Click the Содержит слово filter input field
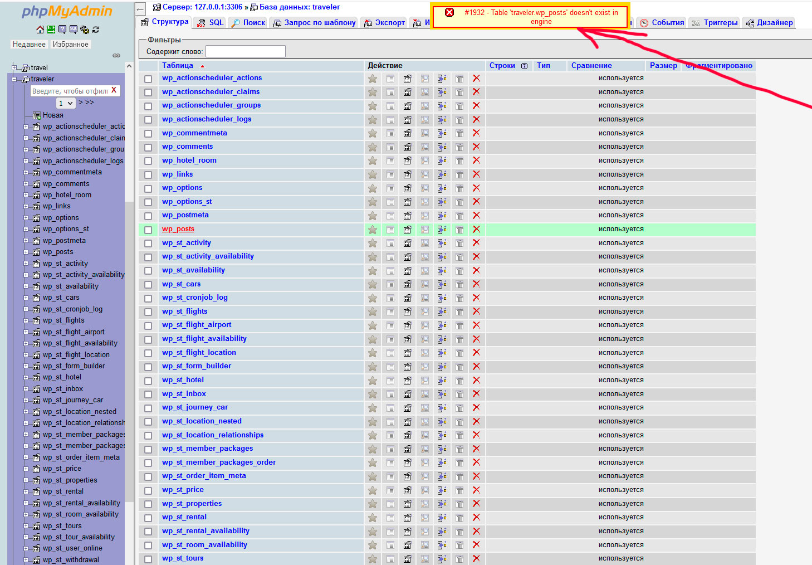812x565 pixels. (245, 52)
